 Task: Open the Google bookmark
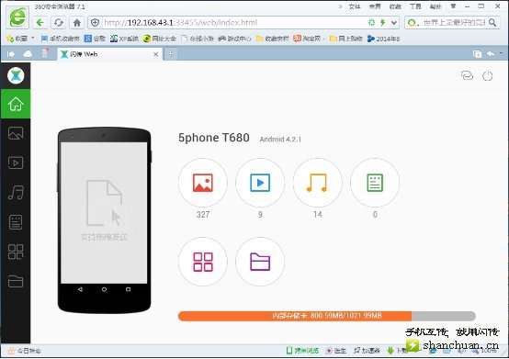[95, 39]
